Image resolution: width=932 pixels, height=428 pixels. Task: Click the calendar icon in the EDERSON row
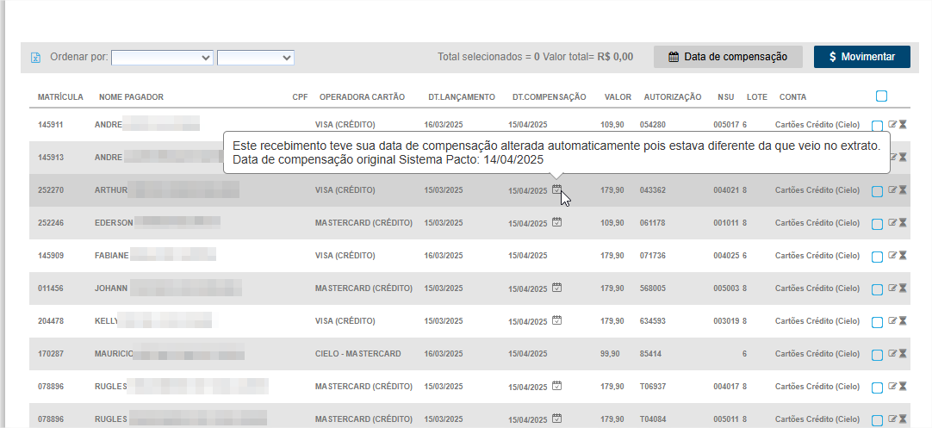pyautogui.click(x=557, y=222)
